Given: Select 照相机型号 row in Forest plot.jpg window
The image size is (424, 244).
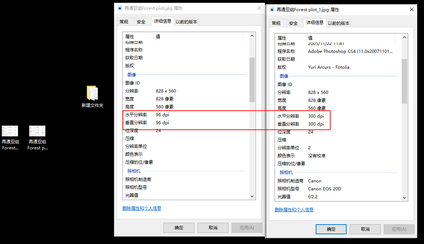Looking at the screenshot, I should pos(186,187).
